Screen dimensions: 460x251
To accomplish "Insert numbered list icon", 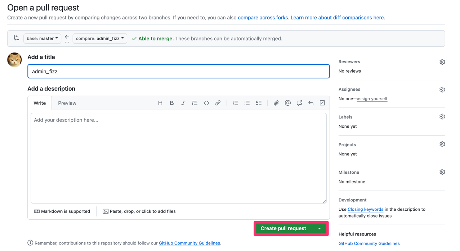I will click(235, 103).
